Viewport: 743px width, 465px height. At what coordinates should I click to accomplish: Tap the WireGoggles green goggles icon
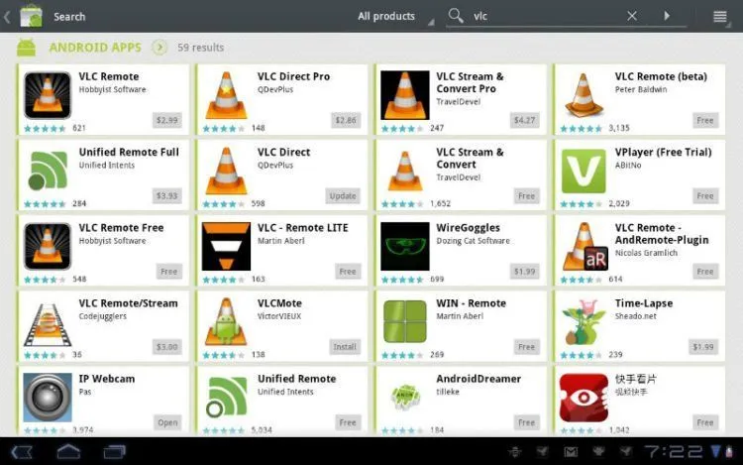(x=404, y=247)
